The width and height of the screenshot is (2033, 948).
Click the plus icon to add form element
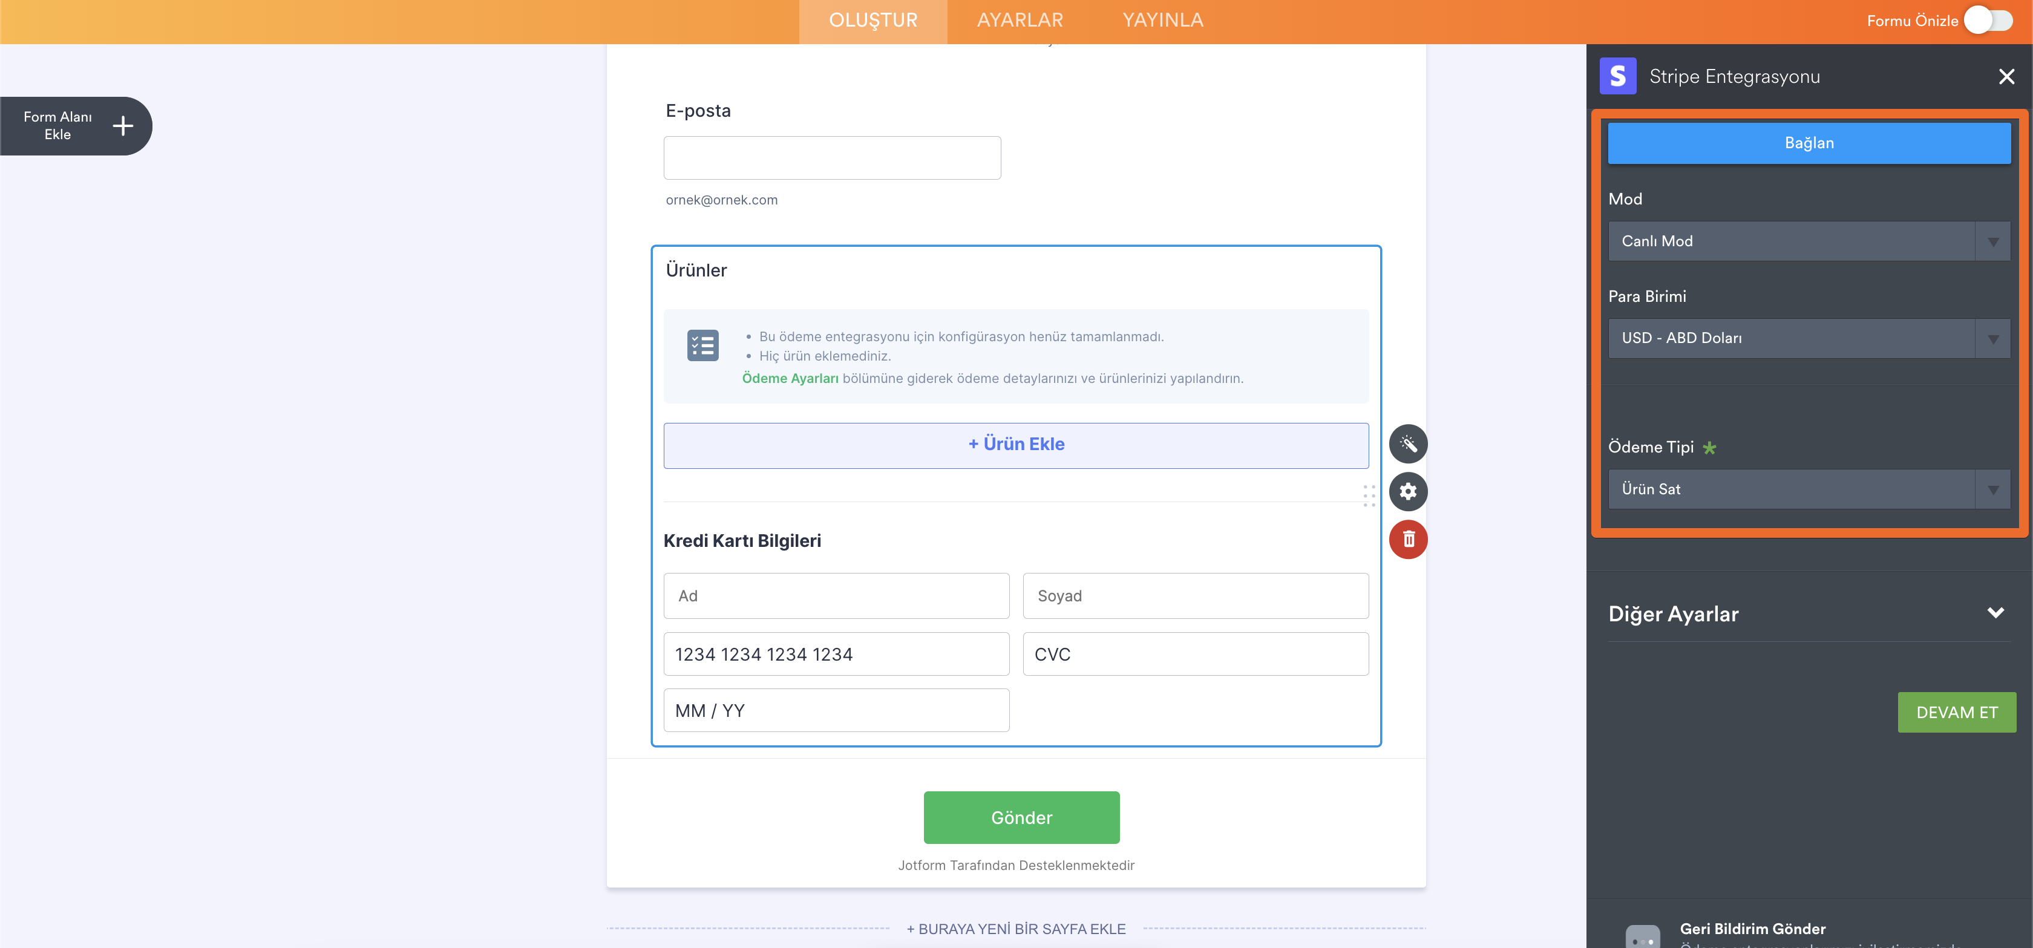[x=122, y=125]
